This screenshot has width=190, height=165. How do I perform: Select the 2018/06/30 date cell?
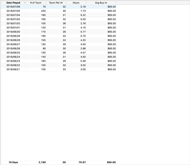tap(14, 32)
